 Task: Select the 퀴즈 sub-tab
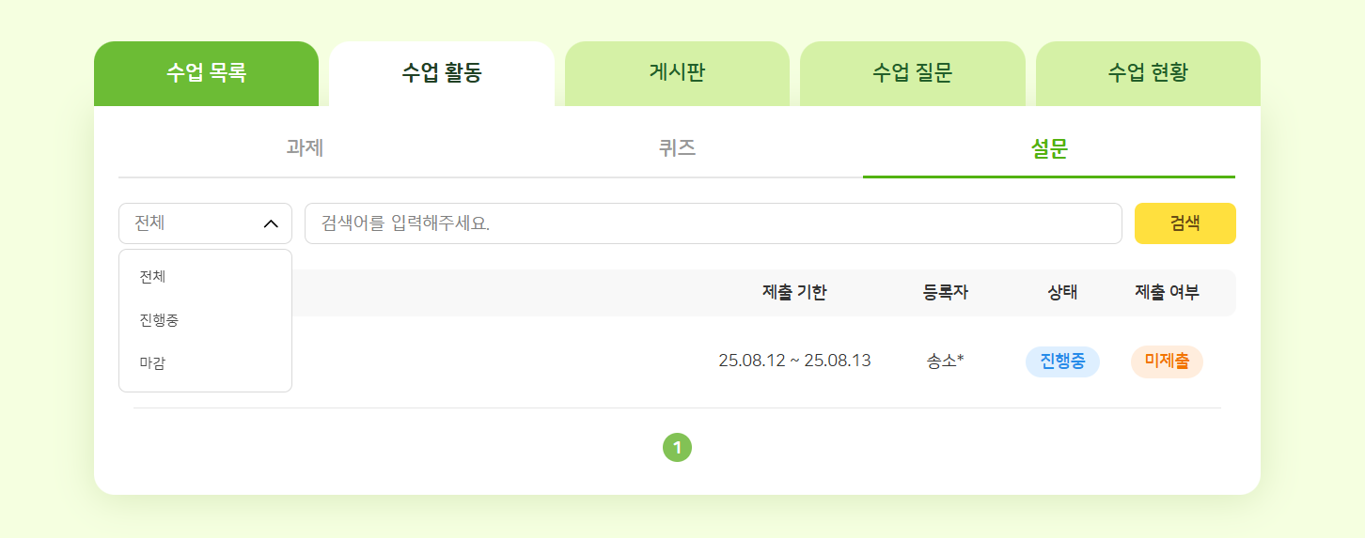coord(677,148)
